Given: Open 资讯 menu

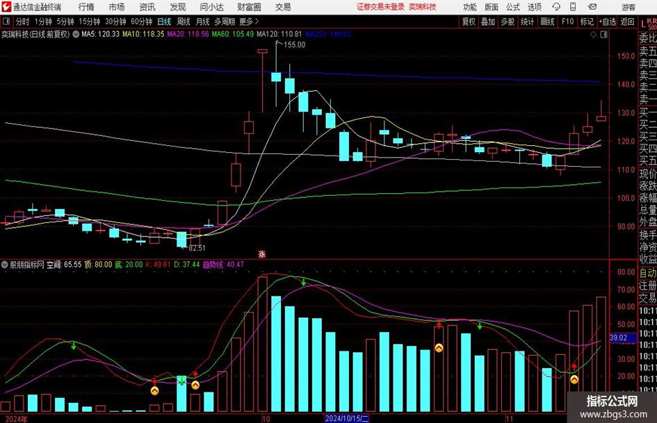Looking at the screenshot, I should click(x=147, y=7).
